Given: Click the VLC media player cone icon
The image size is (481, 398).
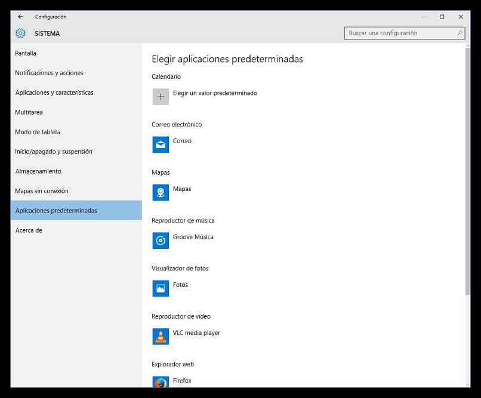Looking at the screenshot, I should 161,337.
